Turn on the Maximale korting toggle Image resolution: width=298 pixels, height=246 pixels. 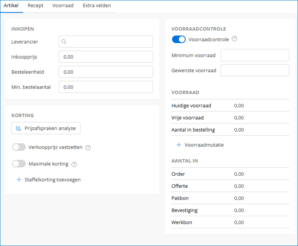[x=19, y=164]
